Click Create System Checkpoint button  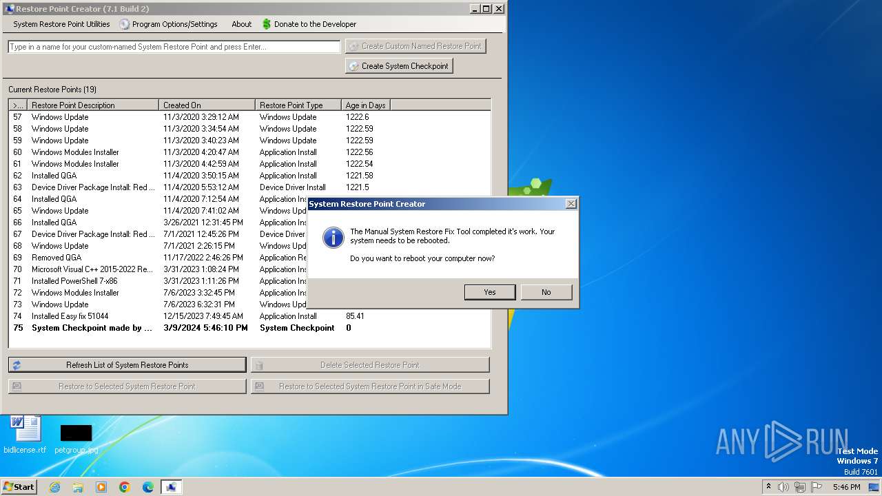tap(399, 66)
